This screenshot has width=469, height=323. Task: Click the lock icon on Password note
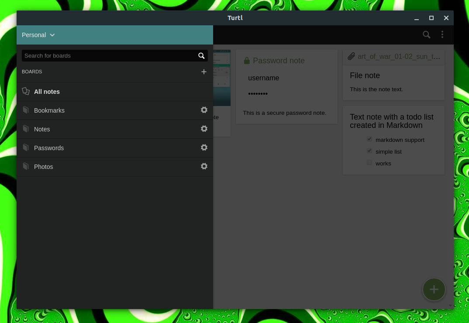247,60
